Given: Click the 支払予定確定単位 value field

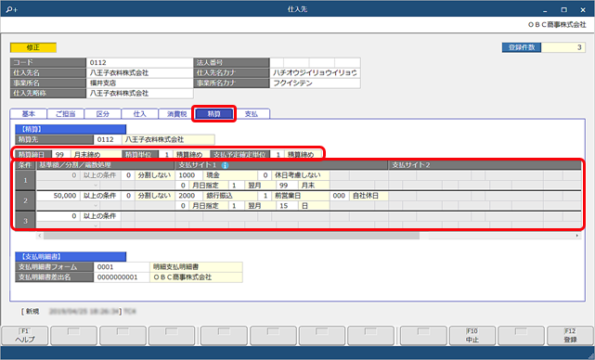Looking at the screenshot, I should 278,155.
